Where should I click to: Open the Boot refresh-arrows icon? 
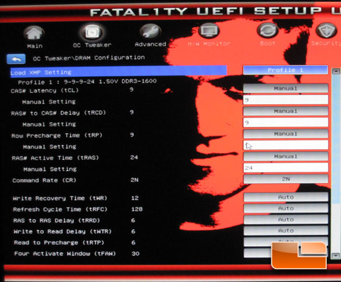point(267,30)
